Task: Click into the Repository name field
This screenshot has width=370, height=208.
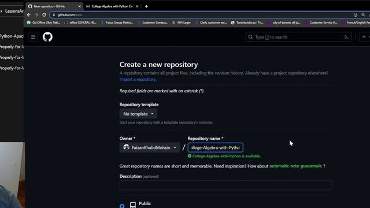Action: click(216, 148)
